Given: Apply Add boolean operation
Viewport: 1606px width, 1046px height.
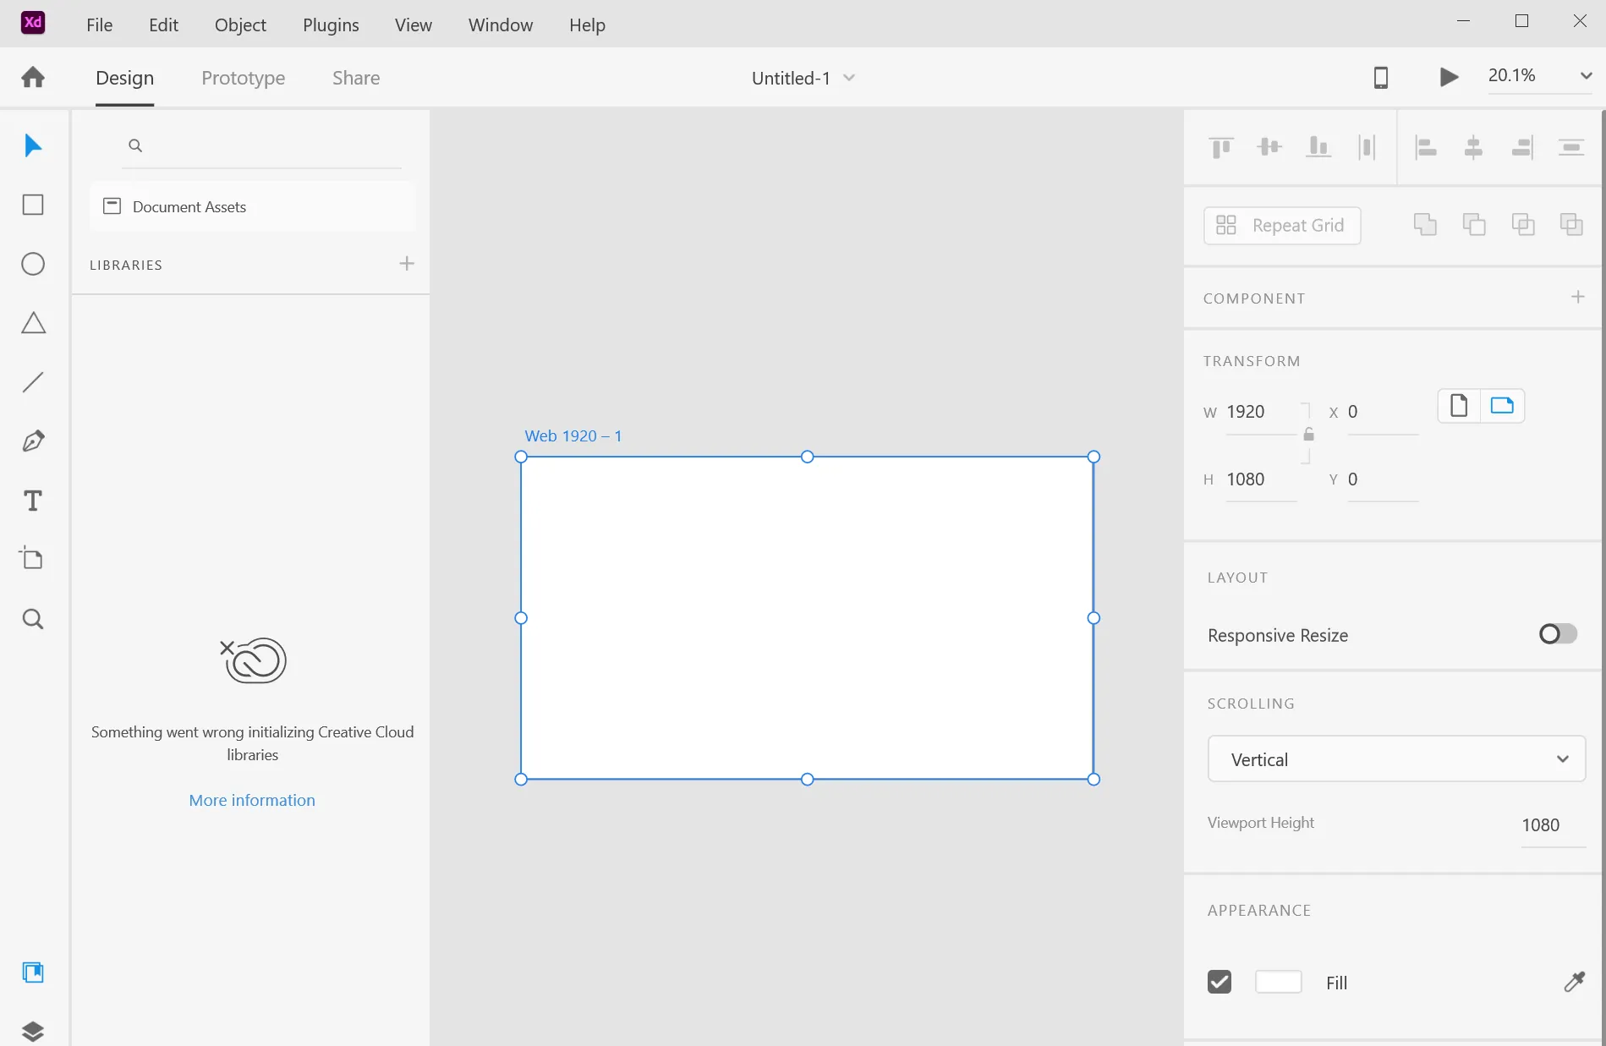Looking at the screenshot, I should tap(1425, 224).
